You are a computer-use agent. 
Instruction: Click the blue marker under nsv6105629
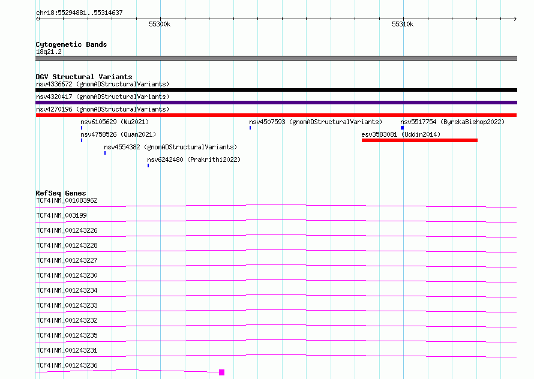point(82,128)
